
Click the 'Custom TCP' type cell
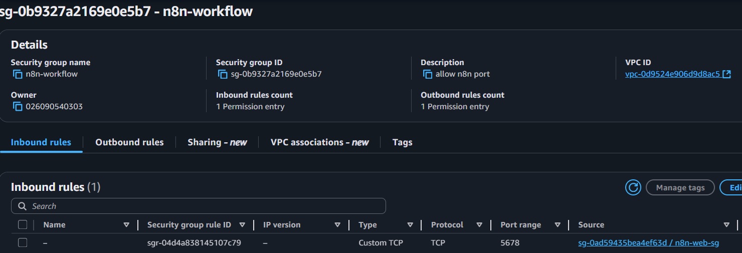tap(381, 243)
